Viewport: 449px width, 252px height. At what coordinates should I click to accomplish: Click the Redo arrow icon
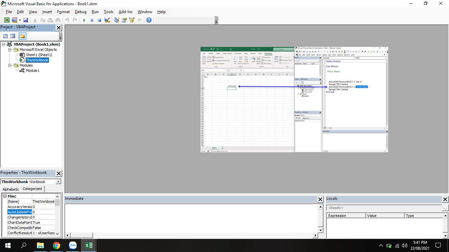click(x=75, y=20)
